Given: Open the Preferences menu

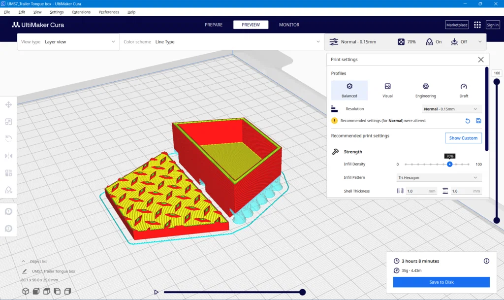Looking at the screenshot, I should click(109, 12).
